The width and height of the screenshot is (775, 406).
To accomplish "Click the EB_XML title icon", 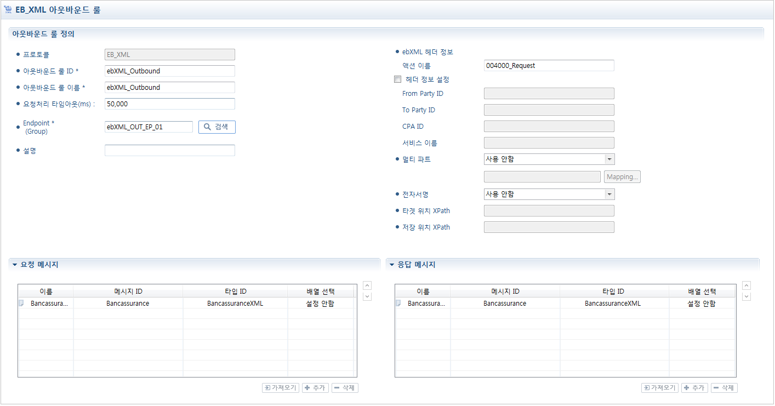I will (x=8, y=10).
